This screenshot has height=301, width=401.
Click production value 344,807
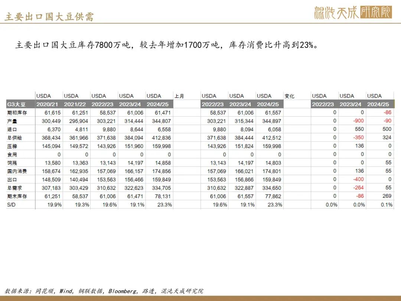pyautogui.click(x=162, y=121)
